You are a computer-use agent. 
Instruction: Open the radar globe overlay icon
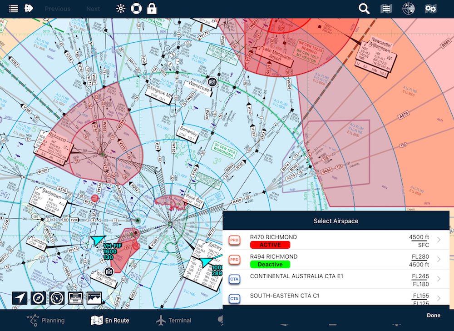[x=408, y=9]
